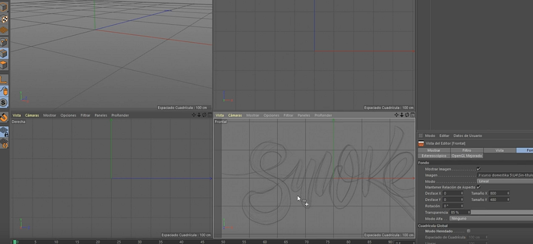This screenshot has width=533, height=244.
Task: Toggle the Tweak mouse icon
Action: [x=4, y=91]
